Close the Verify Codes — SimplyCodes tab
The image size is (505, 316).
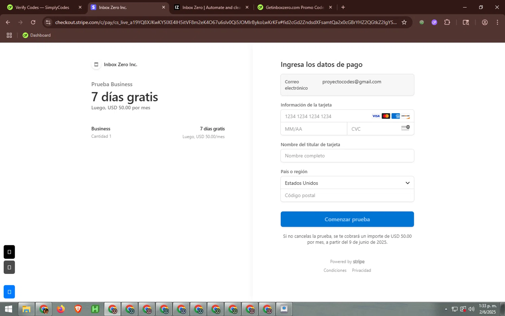point(80,7)
